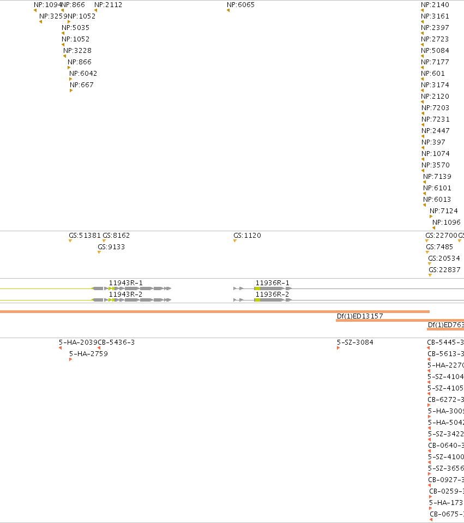This screenshot has height=523, width=464.
Task: Click the red marker under 5-SZ-3084
Action: click(338, 348)
